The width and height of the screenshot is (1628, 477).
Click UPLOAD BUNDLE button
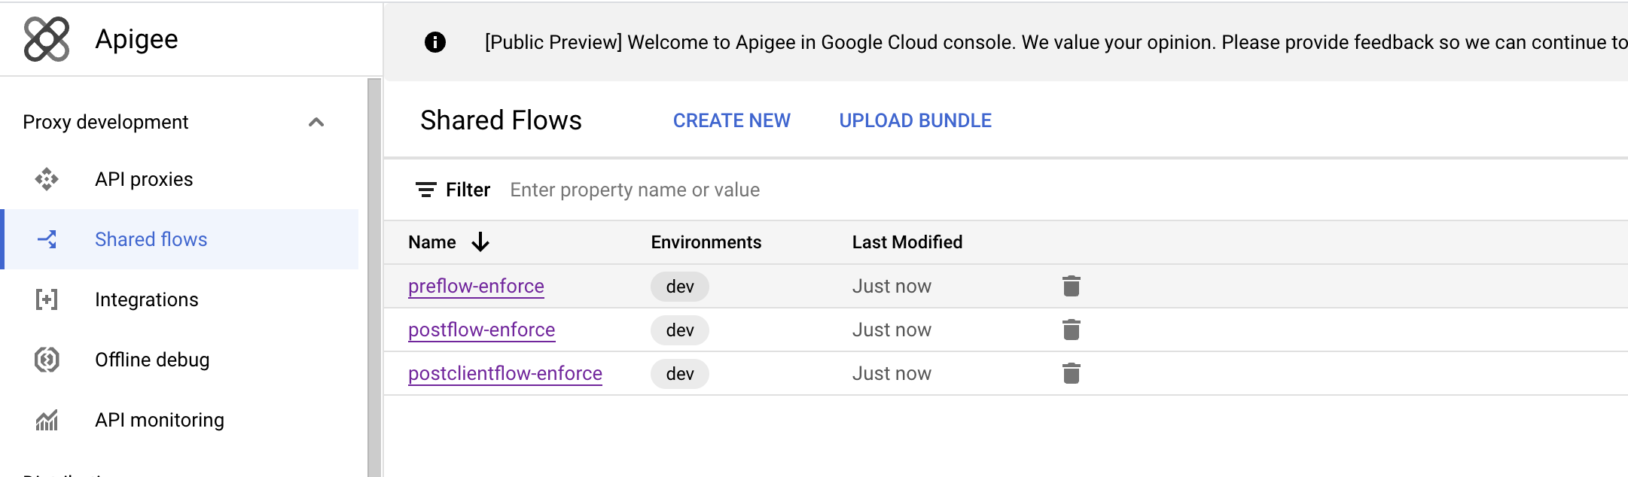915,120
